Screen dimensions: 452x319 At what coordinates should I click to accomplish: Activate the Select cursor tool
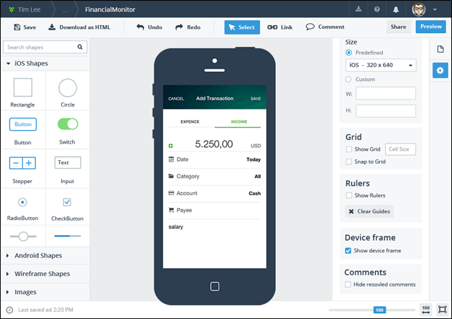tap(242, 27)
